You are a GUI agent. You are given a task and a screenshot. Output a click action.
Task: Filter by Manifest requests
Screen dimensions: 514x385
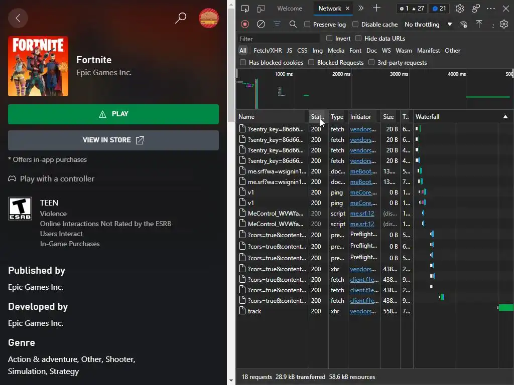(429, 51)
